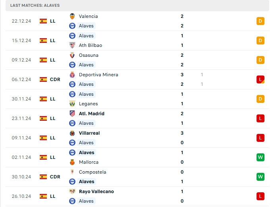Open the Rayo Vallecano team link

(96, 192)
